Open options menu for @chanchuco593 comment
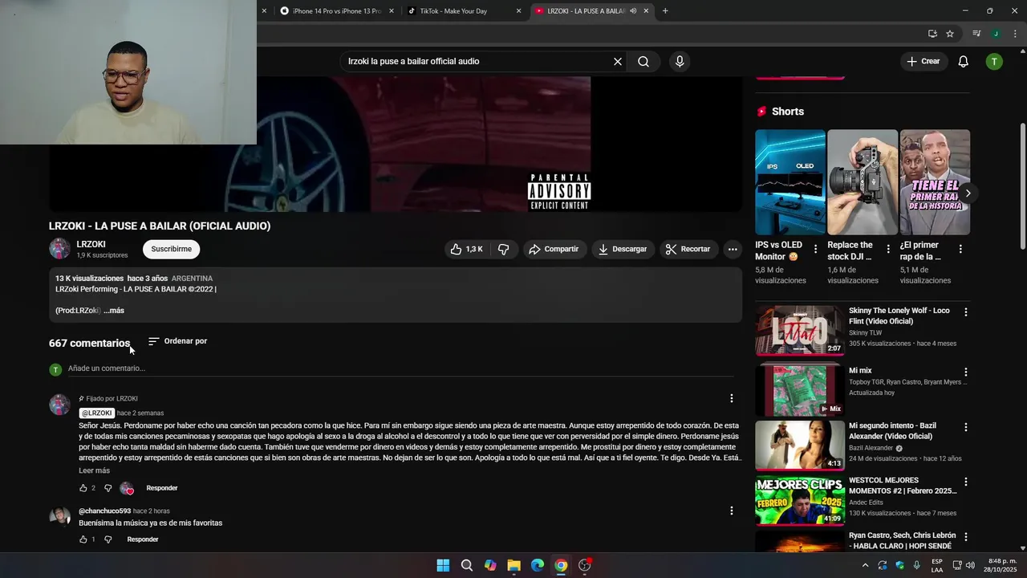 coord(731,511)
